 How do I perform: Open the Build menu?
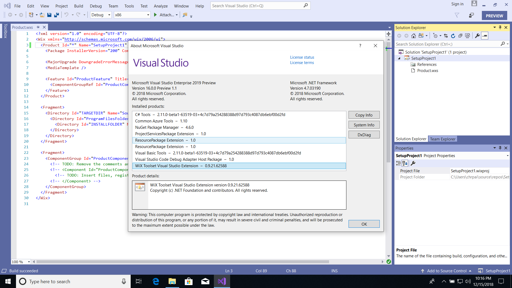click(78, 6)
